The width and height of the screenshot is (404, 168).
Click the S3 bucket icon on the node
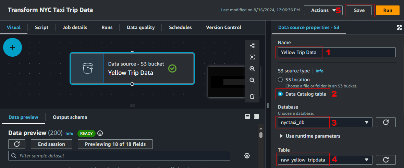87,69
